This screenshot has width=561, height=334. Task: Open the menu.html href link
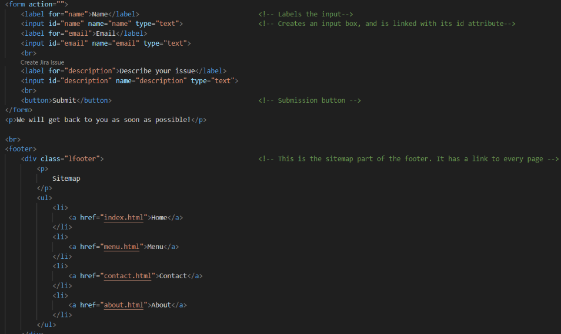coord(123,247)
